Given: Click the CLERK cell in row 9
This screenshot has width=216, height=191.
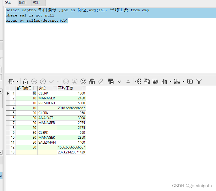Looking at the screenshot, I should pos(47,133).
